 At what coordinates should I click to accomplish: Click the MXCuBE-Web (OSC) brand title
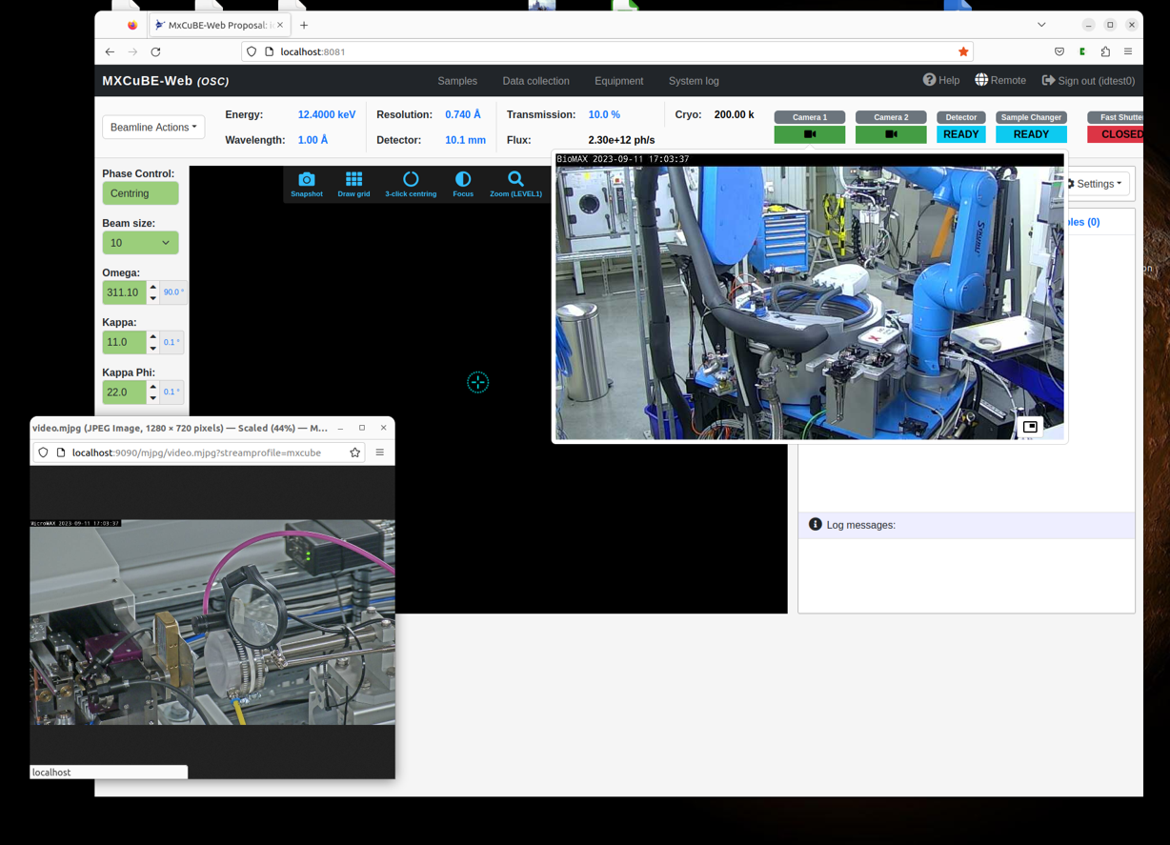[166, 81]
